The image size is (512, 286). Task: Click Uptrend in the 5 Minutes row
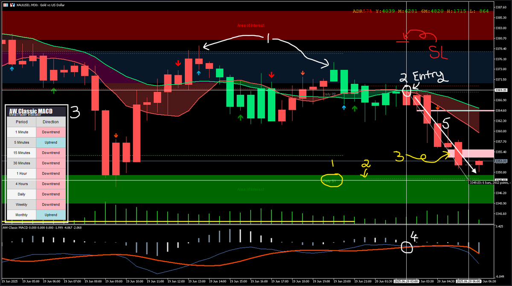pyautogui.click(x=51, y=142)
